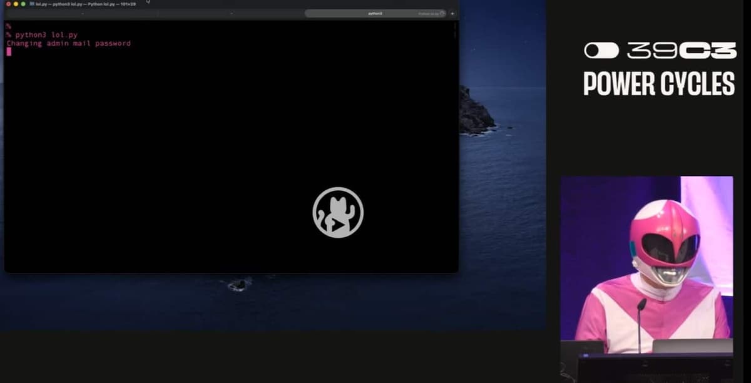Click the document proxy icon beside lol.py title
The width and height of the screenshot is (751, 383).
(x=33, y=3)
